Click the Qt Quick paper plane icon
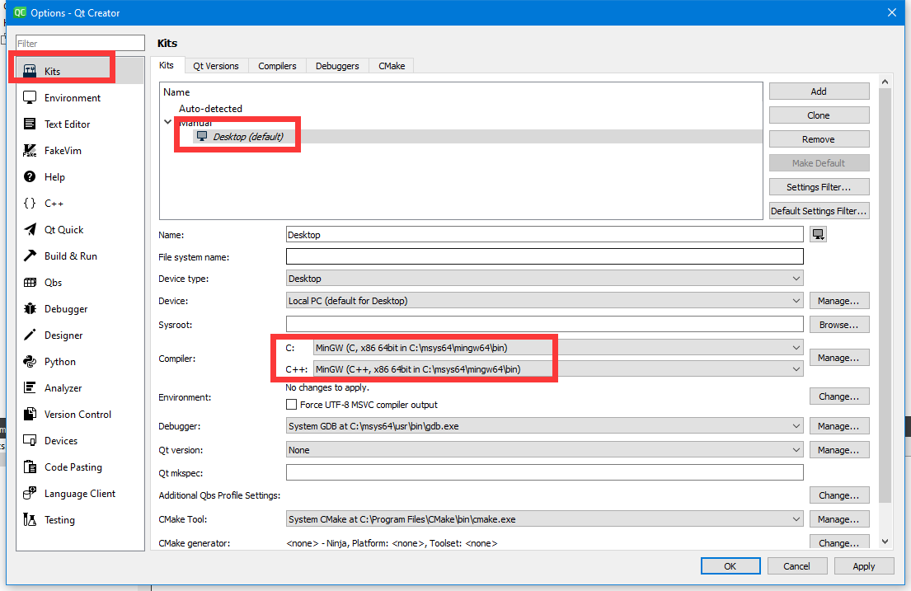Viewport: 911px width, 591px height. coord(30,230)
